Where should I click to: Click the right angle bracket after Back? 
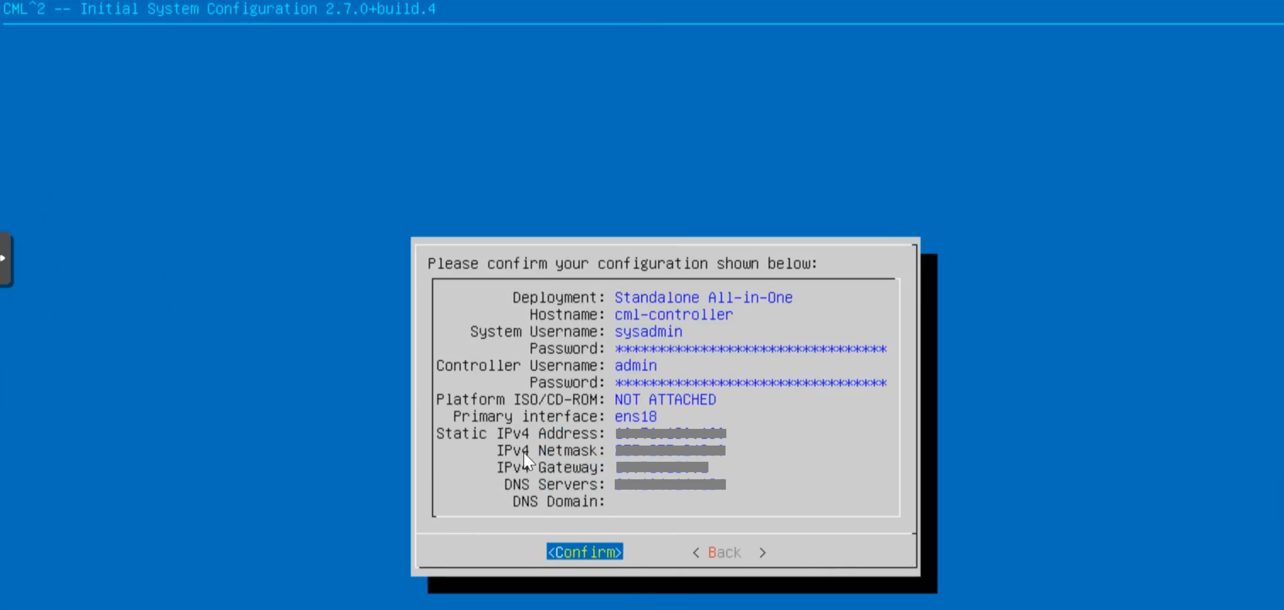click(762, 552)
